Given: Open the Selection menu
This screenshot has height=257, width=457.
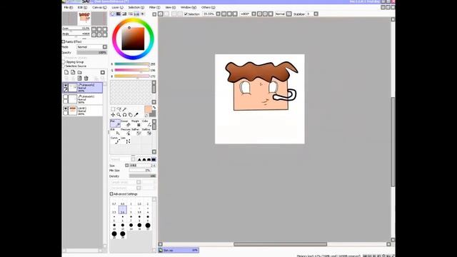Looking at the screenshot, I should (x=136, y=7).
